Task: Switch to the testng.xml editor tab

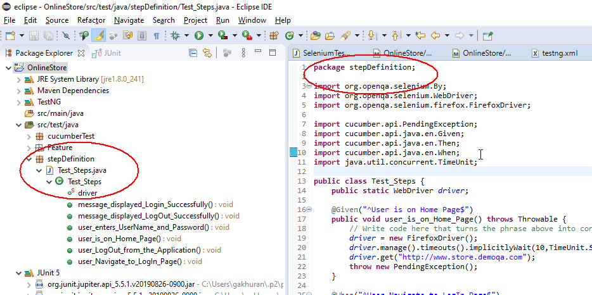Action: pos(555,53)
